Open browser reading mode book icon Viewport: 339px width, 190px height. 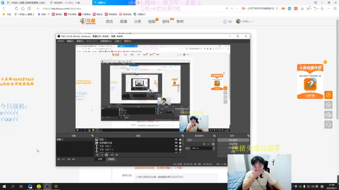click(x=29, y=8)
